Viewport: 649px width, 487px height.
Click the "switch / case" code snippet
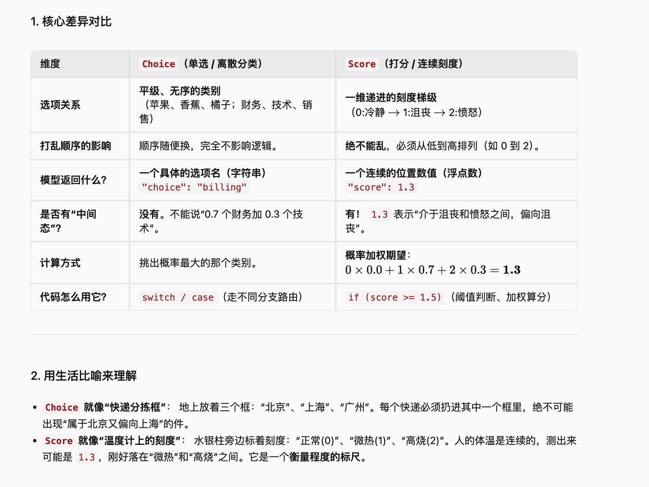click(x=178, y=297)
